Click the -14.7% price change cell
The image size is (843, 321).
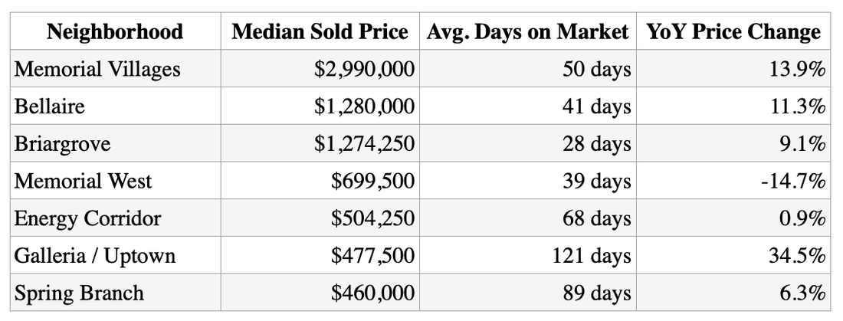(733, 181)
